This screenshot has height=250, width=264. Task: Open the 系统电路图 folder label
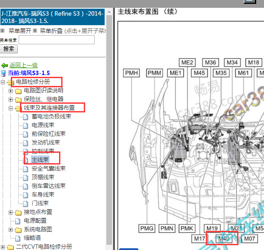point(38,229)
